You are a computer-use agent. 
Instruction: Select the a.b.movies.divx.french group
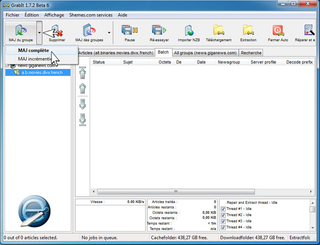tap(42, 72)
